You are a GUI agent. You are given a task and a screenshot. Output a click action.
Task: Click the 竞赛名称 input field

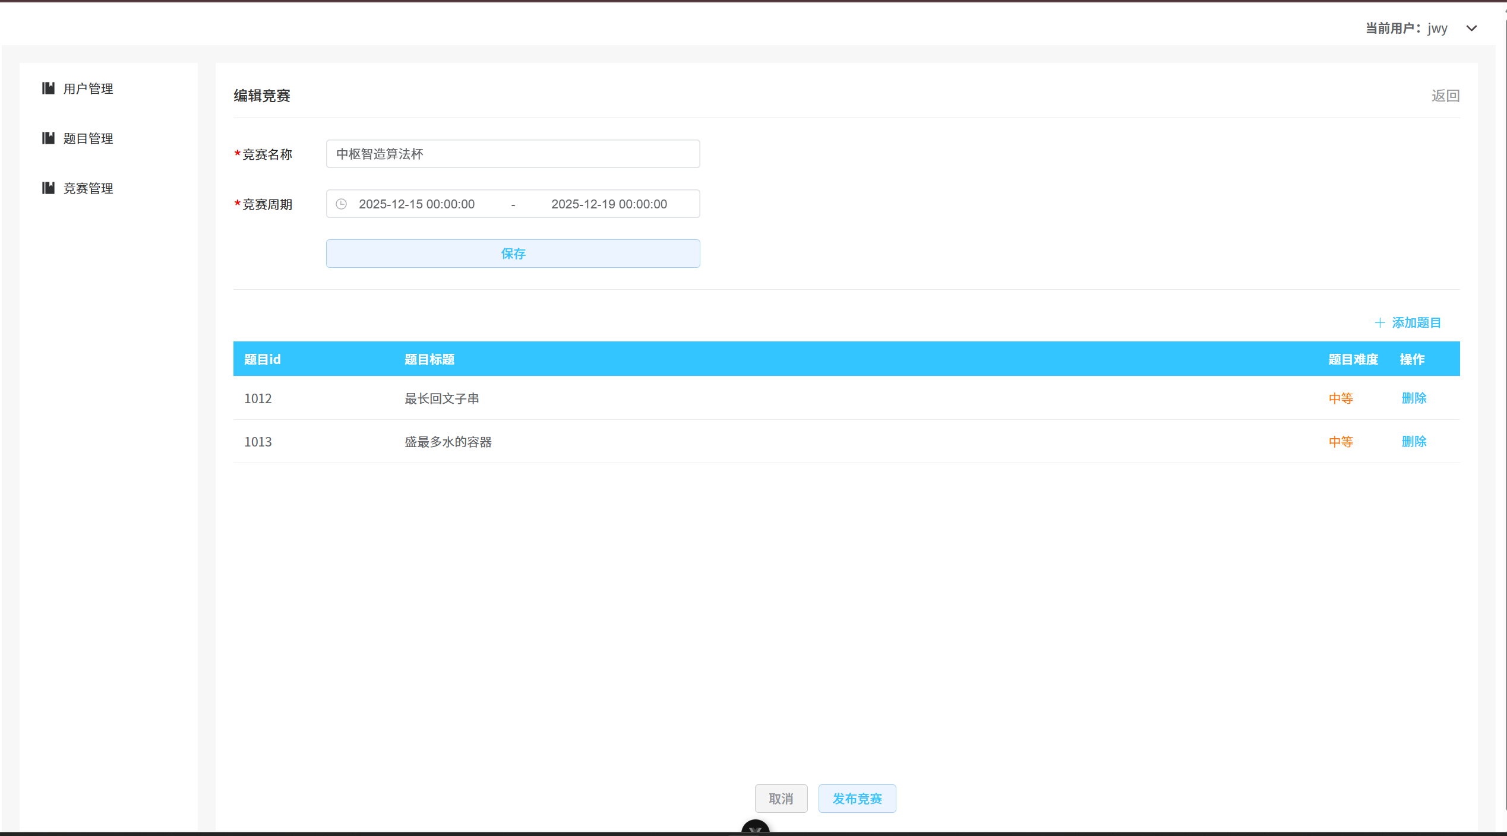[x=513, y=153]
